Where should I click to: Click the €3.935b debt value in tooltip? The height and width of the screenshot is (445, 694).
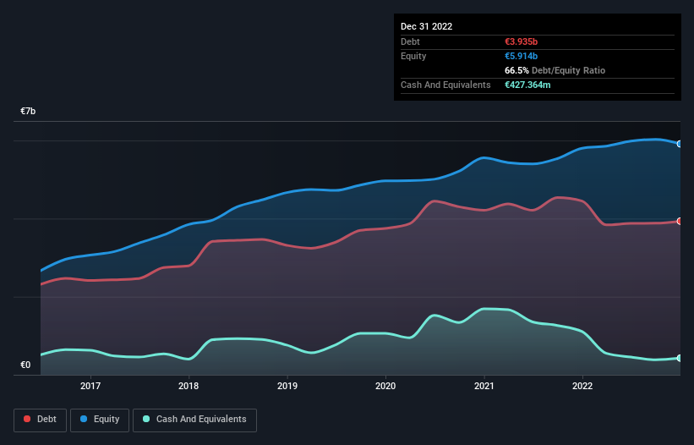point(521,41)
